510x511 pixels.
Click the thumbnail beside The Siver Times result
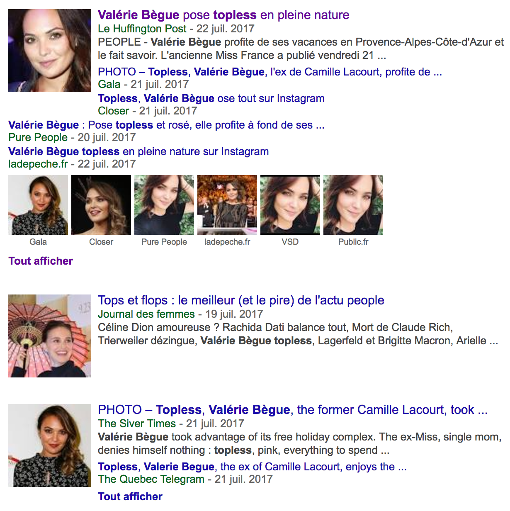click(50, 445)
